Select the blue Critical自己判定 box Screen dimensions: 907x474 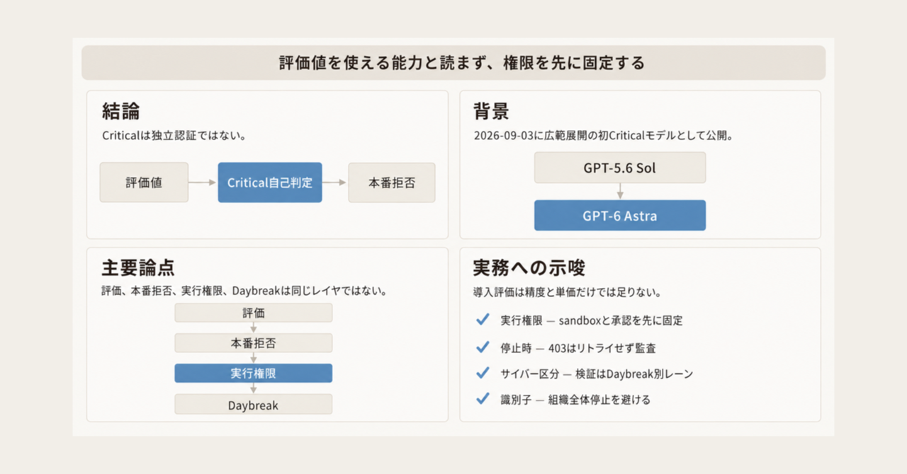point(270,183)
